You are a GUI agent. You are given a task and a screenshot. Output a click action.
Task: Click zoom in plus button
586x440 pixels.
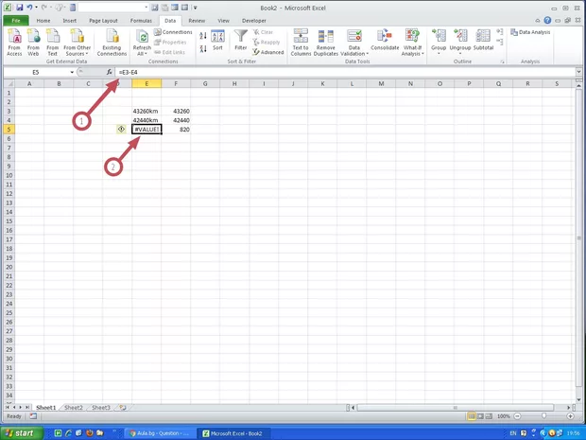pyautogui.click(x=570, y=416)
